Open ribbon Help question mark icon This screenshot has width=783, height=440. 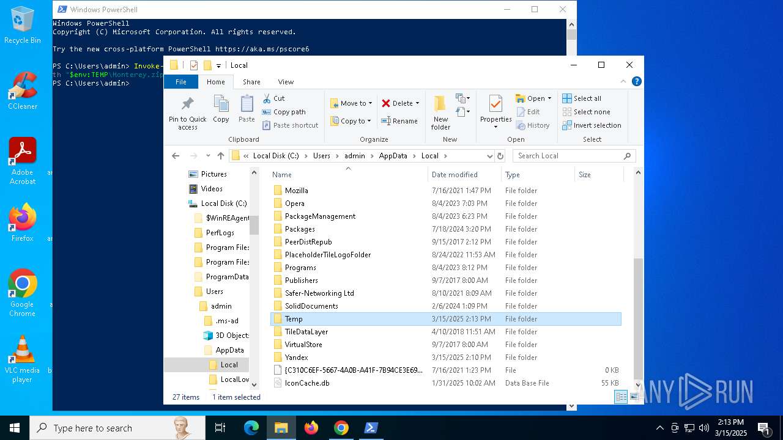[637, 81]
